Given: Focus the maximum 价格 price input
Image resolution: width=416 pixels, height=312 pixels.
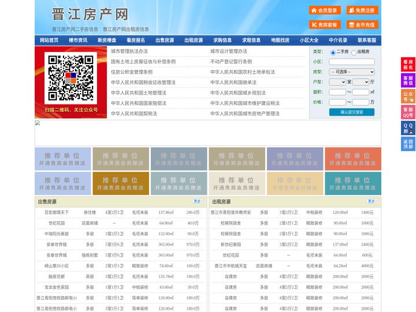Looking at the screenshot, I should pos(361,102).
